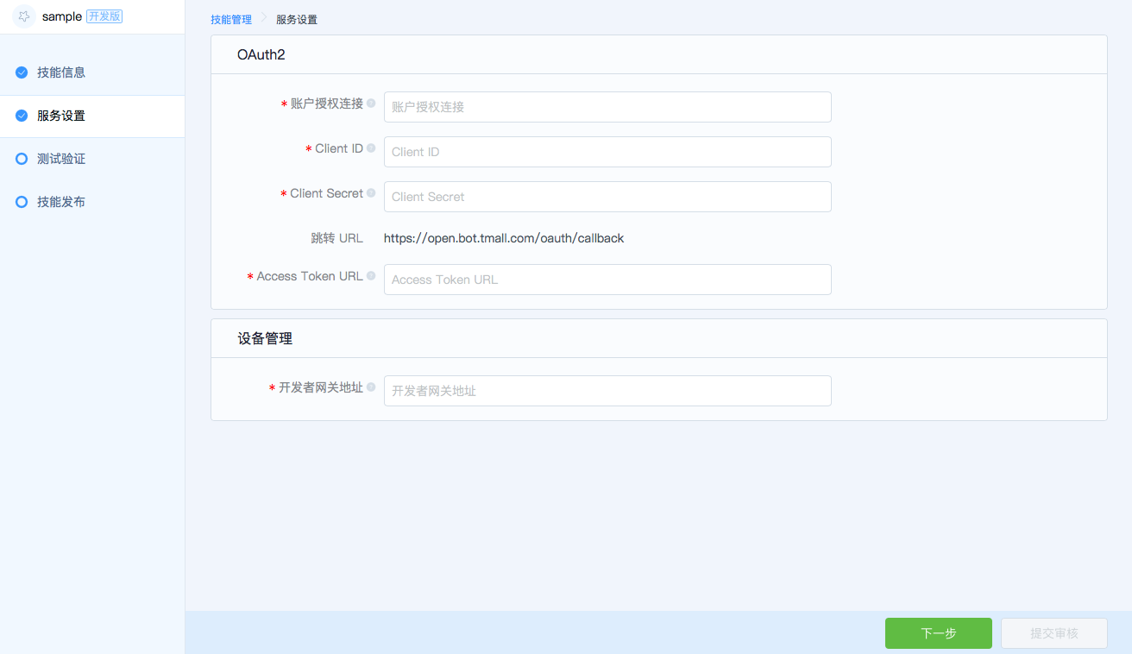This screenshot has width=1132, height=654.
Task: Click the checkmark icon beside 技能信息
Action: tap(22, 72)
